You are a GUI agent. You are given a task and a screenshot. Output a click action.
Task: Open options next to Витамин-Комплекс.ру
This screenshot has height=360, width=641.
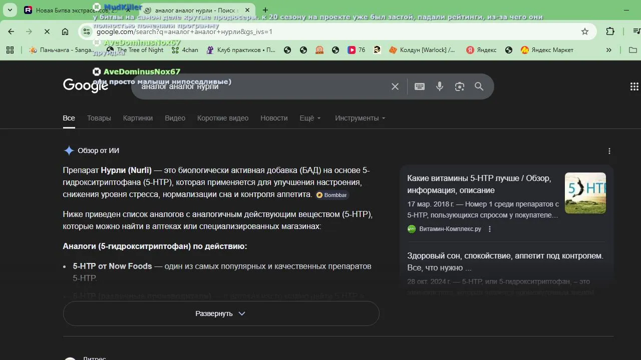point(490,229)
